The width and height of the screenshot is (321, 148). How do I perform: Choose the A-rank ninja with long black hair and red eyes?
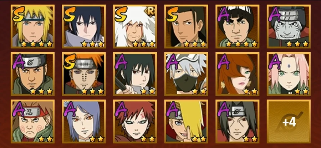(x=237, y=122)
